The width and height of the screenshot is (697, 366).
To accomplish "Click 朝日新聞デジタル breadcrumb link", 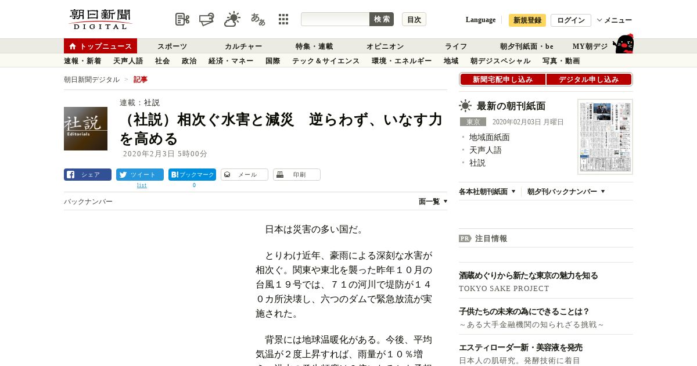I will 92,80.
